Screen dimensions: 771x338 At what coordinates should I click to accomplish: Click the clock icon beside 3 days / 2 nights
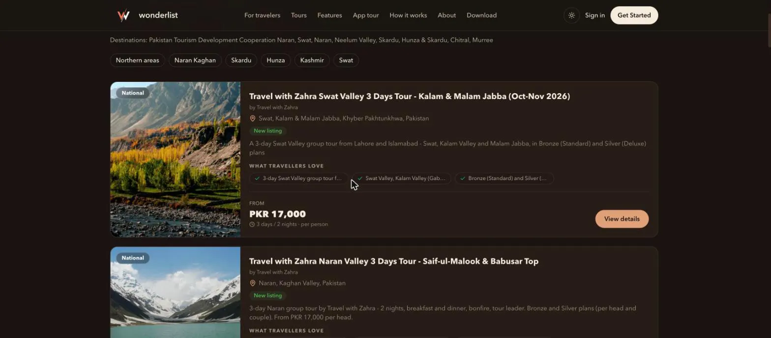(x=252, y=224)
